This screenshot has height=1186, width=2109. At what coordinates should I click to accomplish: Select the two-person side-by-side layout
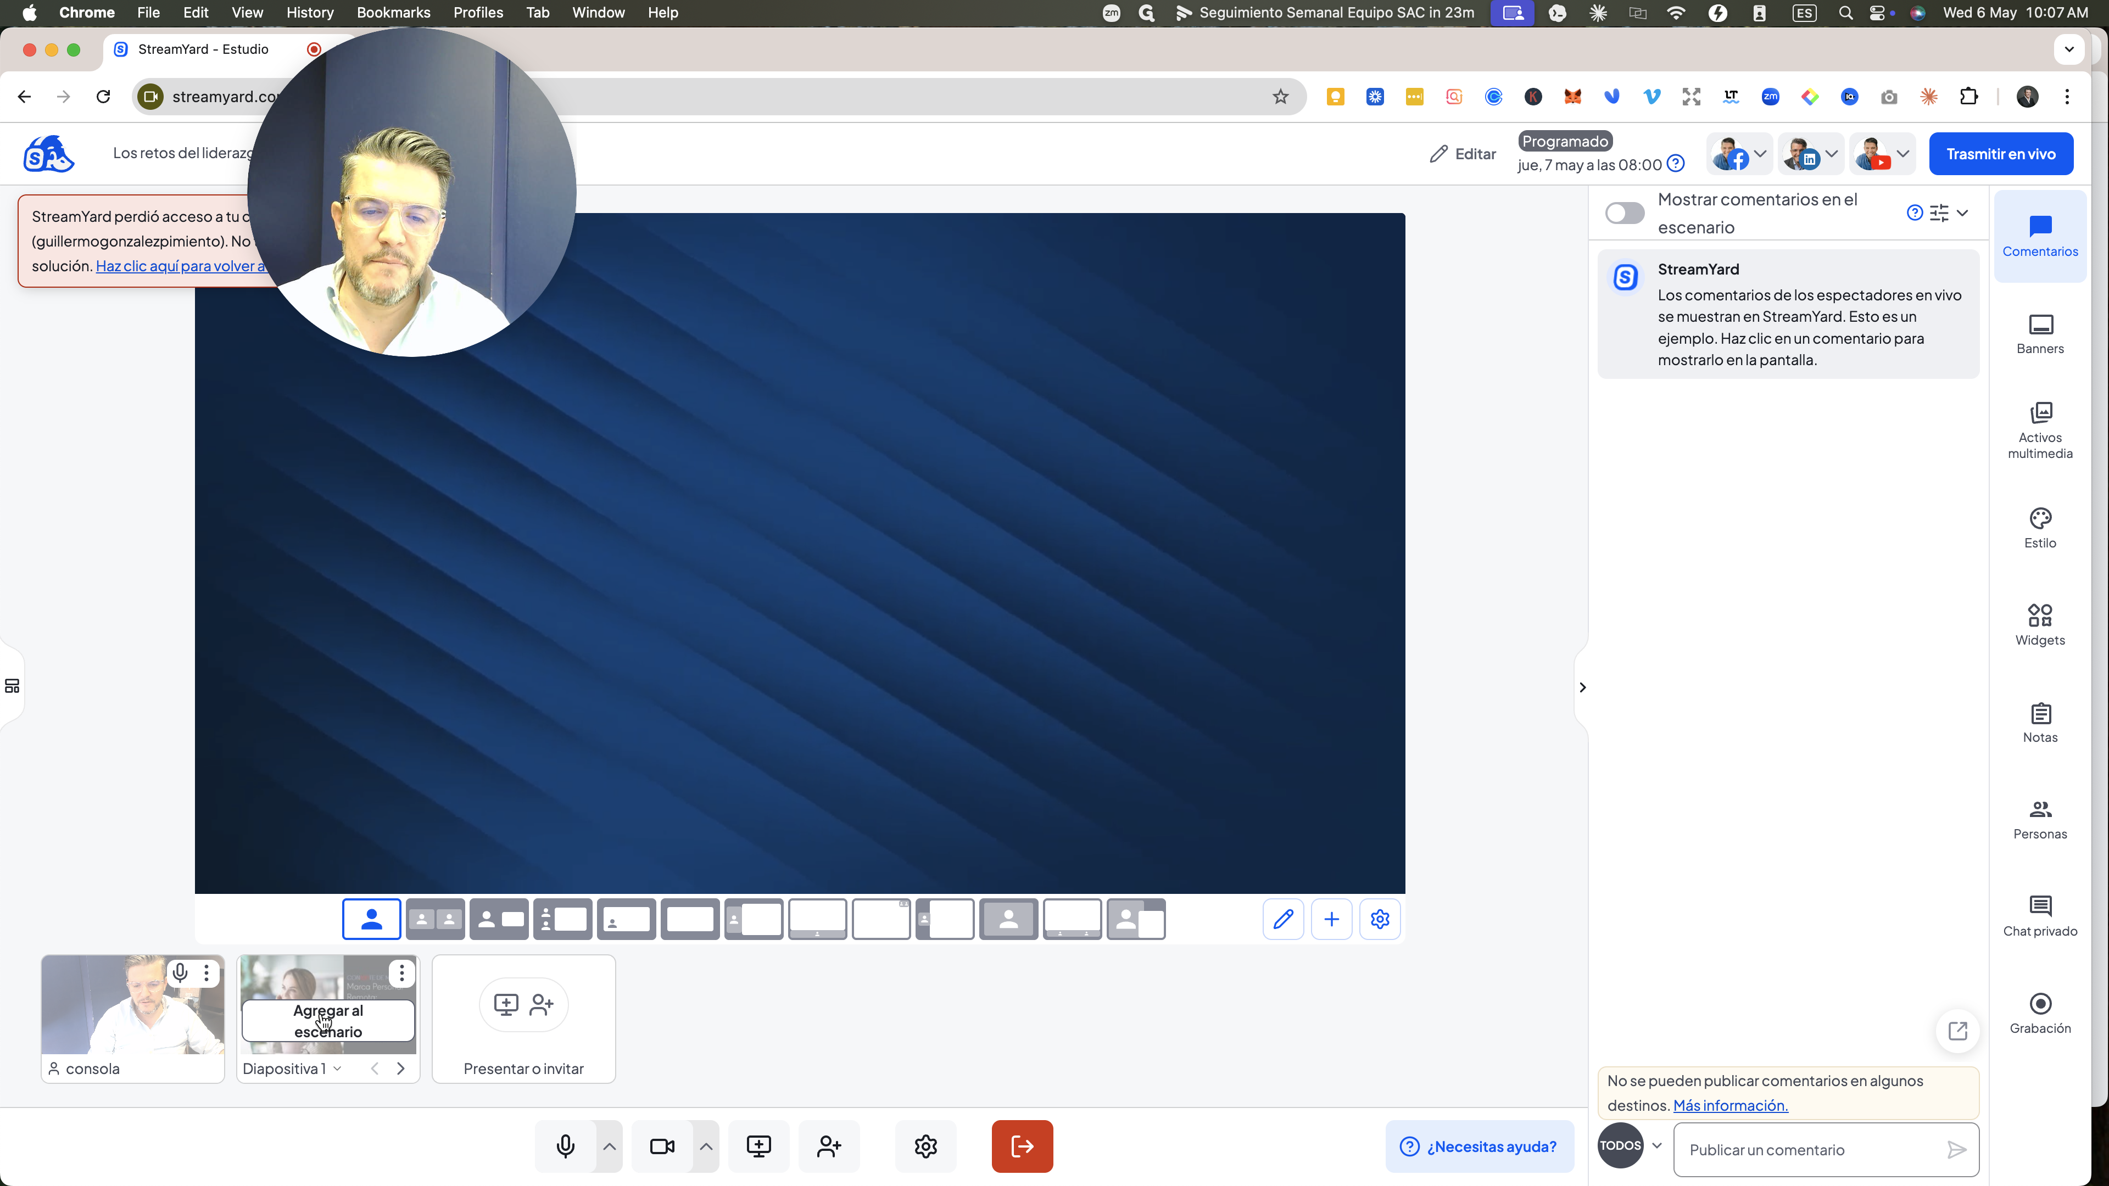[x=435, y=919]
